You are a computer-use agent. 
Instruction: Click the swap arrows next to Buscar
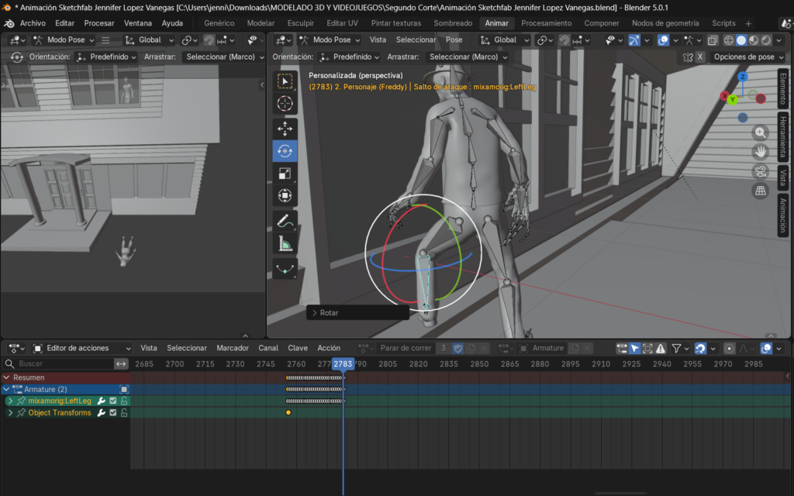pos(121,364)
